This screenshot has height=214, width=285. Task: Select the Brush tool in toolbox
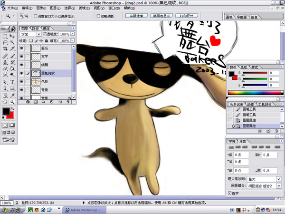[x=12, y=56]
